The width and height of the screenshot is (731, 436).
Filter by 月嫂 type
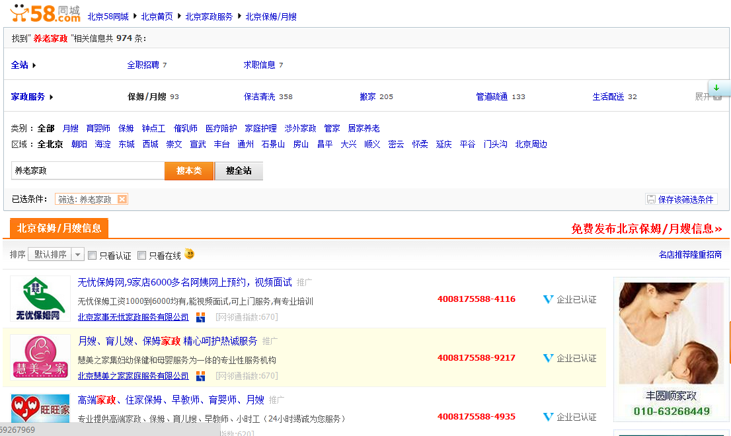click(x=71, y=128)
